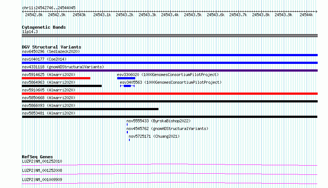The height and width of the screenshot is (188, 328).
Task: Click ruler position 24542.9k
Action: [57, 15]
